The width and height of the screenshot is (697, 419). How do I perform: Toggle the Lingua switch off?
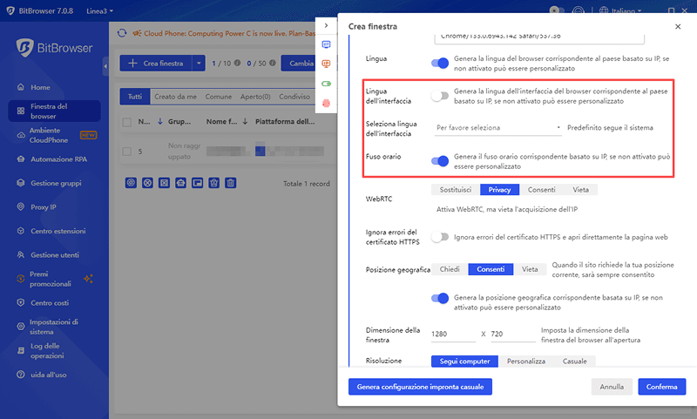tap(440, 63)
